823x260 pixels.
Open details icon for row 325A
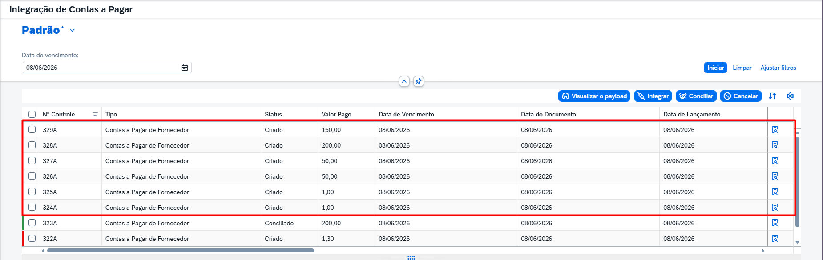(775, 192)
